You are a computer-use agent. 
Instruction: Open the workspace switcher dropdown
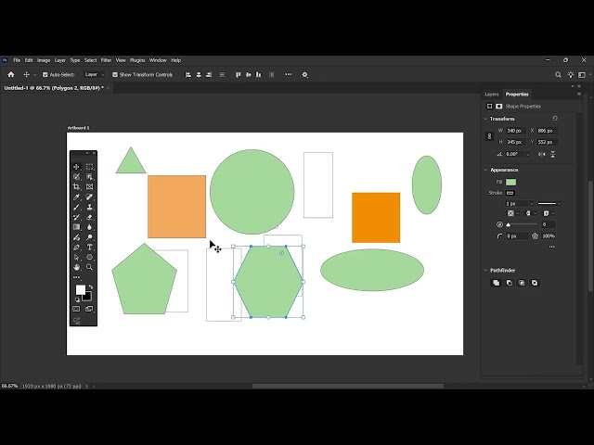coord(584,75)
